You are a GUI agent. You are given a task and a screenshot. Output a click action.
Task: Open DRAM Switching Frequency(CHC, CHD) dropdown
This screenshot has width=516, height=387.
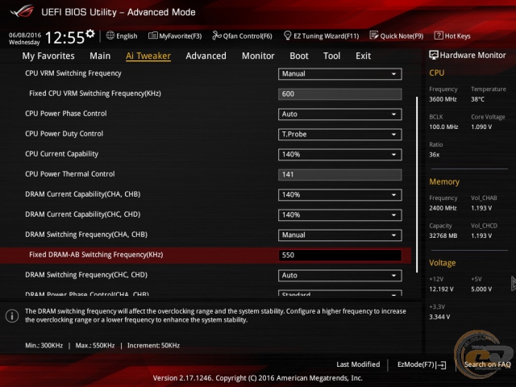340,276
